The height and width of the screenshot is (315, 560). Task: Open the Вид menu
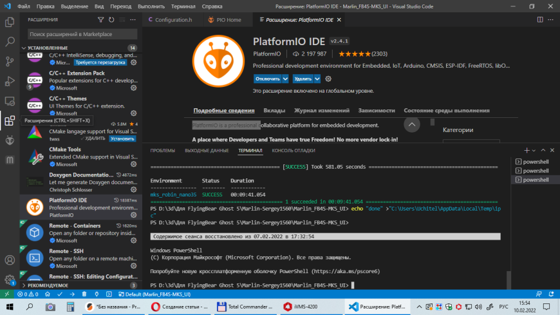coord(99,6)
